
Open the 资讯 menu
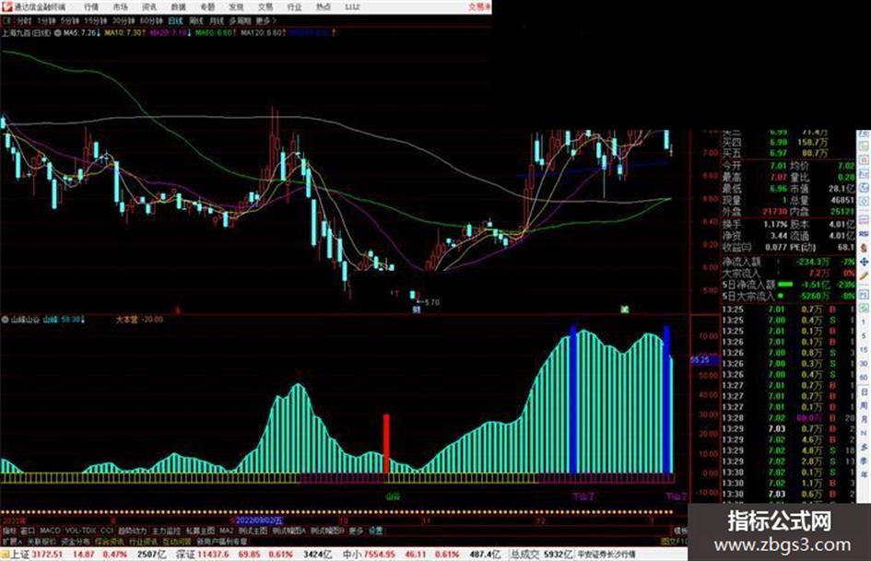click(149, 6)
